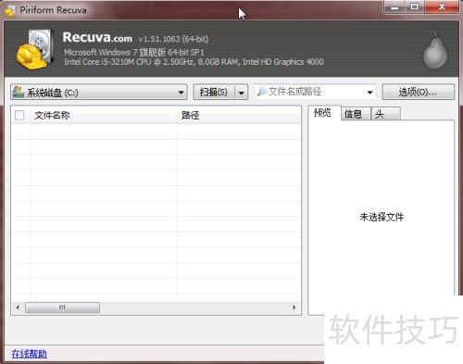
Task: Click the scrollbar left arrow
Action: coord(18,308)
